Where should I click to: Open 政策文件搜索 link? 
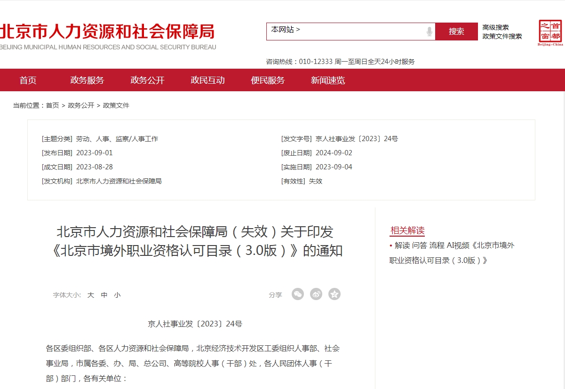(x=502, y=36)
